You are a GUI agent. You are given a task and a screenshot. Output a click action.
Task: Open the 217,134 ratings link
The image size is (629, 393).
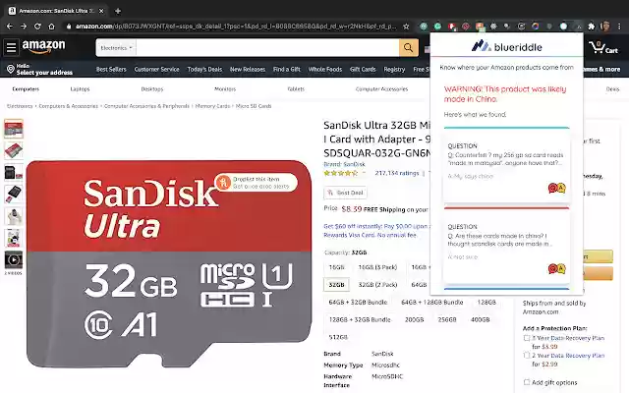coord(397,173)
